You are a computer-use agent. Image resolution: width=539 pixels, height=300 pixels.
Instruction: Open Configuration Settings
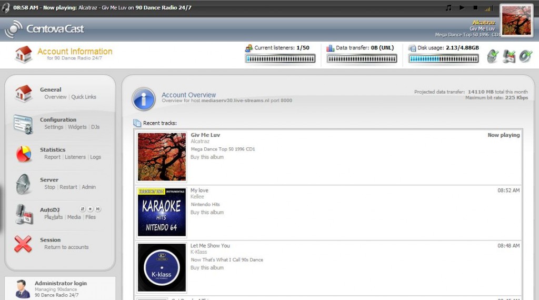54,127
